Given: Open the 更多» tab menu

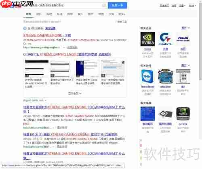Looking at the screenshot, I should tap(122, 14).
